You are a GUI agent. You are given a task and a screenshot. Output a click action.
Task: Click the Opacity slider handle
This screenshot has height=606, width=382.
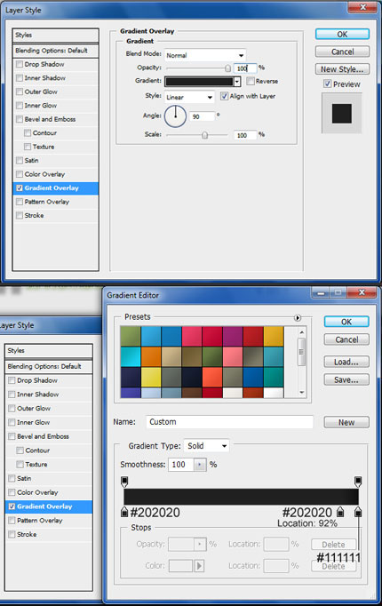(x=228, y=68)
